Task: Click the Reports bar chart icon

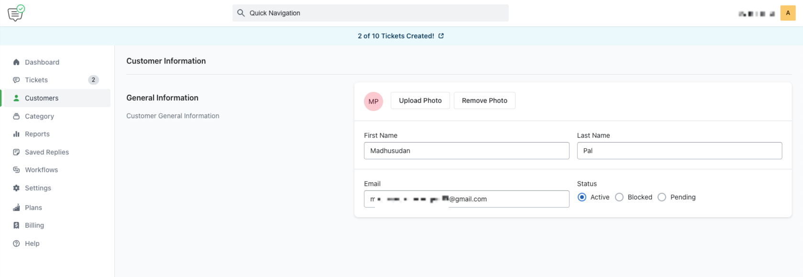Action: (16, 134)
